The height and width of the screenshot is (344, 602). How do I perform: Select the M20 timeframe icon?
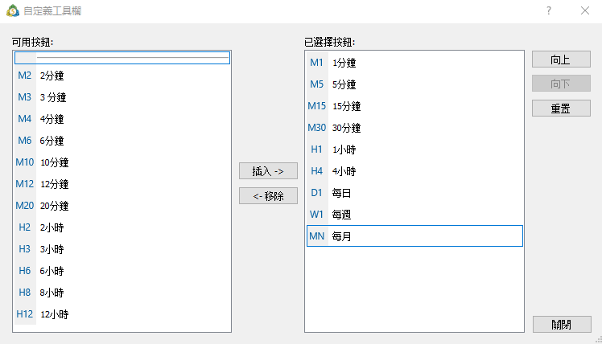pos(25,206)
